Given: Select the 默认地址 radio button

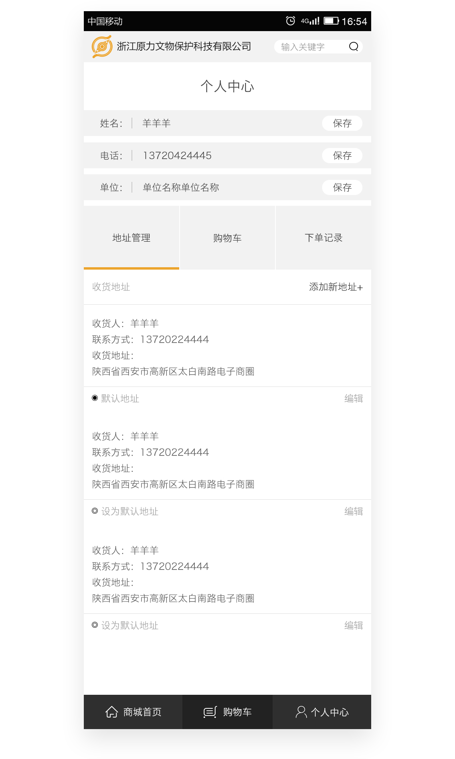Looking at the screenshot, I should 95,398.
